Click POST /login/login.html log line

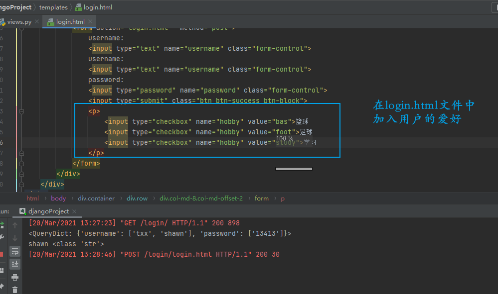(x=154, y=254)
